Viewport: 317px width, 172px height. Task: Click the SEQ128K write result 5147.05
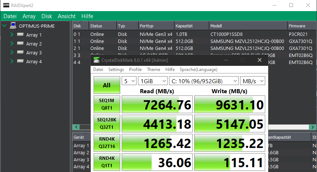point(230,124)
